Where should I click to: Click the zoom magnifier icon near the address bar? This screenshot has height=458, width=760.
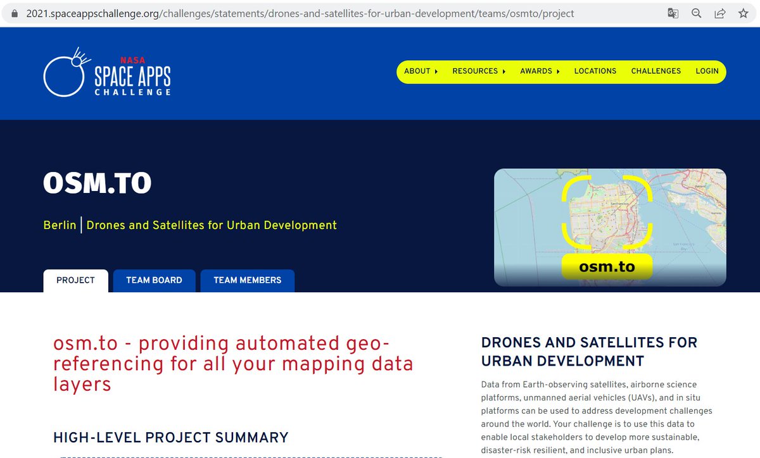tap(696, 13)
